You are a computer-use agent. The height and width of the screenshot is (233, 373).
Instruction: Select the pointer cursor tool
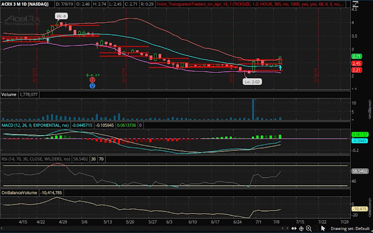coord(323,228)
